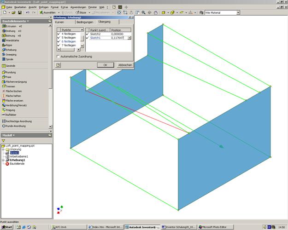Toggle the checkmark for '7 festlegen'
This screenshot has width=288, height=230.
point(59,45)
